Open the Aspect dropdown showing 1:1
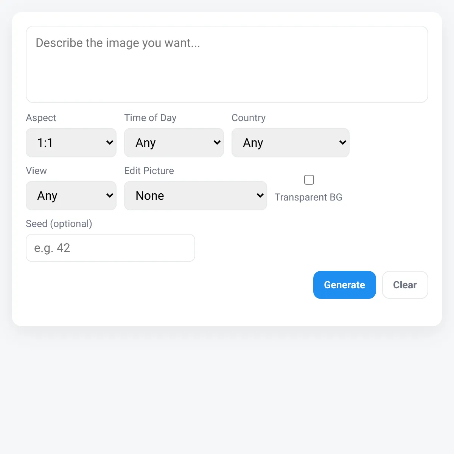Image resolution: width=454 pixels, height=454 pixels. [x=71, y=143]
